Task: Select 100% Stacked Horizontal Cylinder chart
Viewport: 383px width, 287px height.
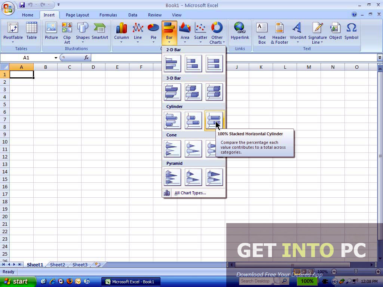Action: click(x=214, y=120)
